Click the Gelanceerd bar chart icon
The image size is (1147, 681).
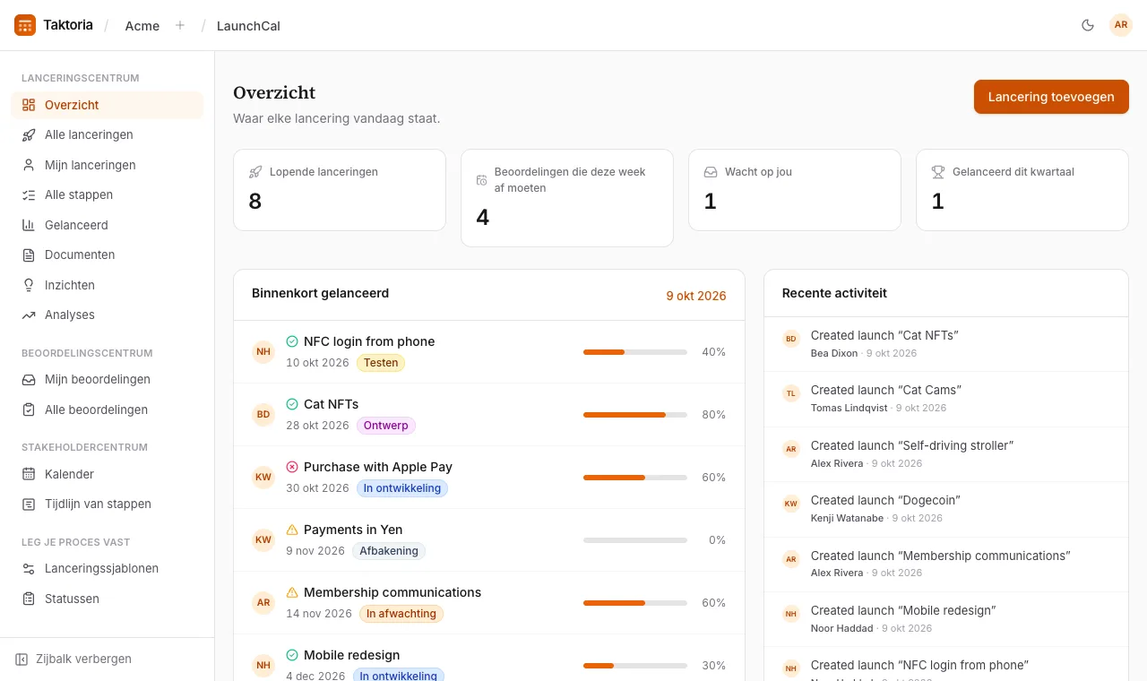pyautogui.click(x=29, y=225)
